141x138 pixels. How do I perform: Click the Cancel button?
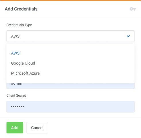pyautogui.click(x=37, y=128)
